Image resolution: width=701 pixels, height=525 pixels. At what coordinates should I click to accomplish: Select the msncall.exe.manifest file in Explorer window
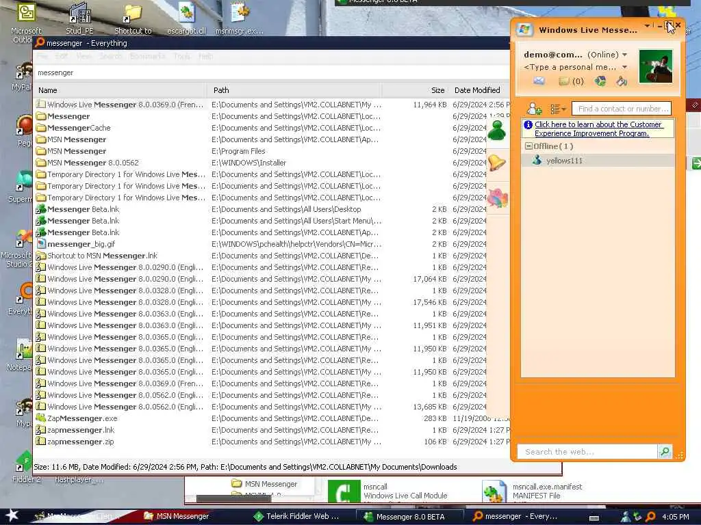click(x=533, y=491)
